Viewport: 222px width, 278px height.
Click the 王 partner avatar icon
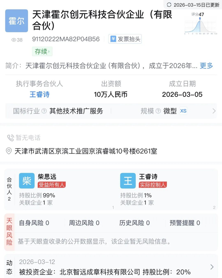128,181
